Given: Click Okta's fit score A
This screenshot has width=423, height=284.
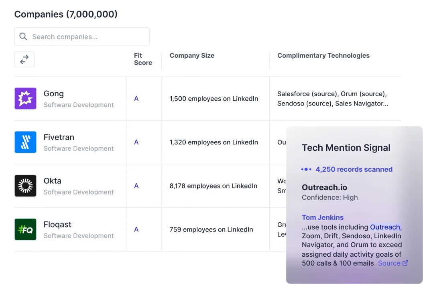Looking at the screenshot, I should (136, 186).
